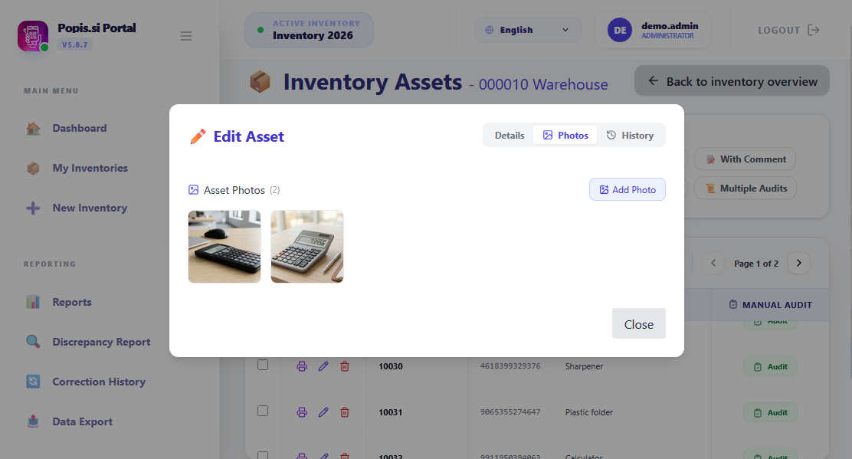Click the demo.admin user avatar
Image resolution: width=852 pixels, height=459 pixels.
click(620, 30)
